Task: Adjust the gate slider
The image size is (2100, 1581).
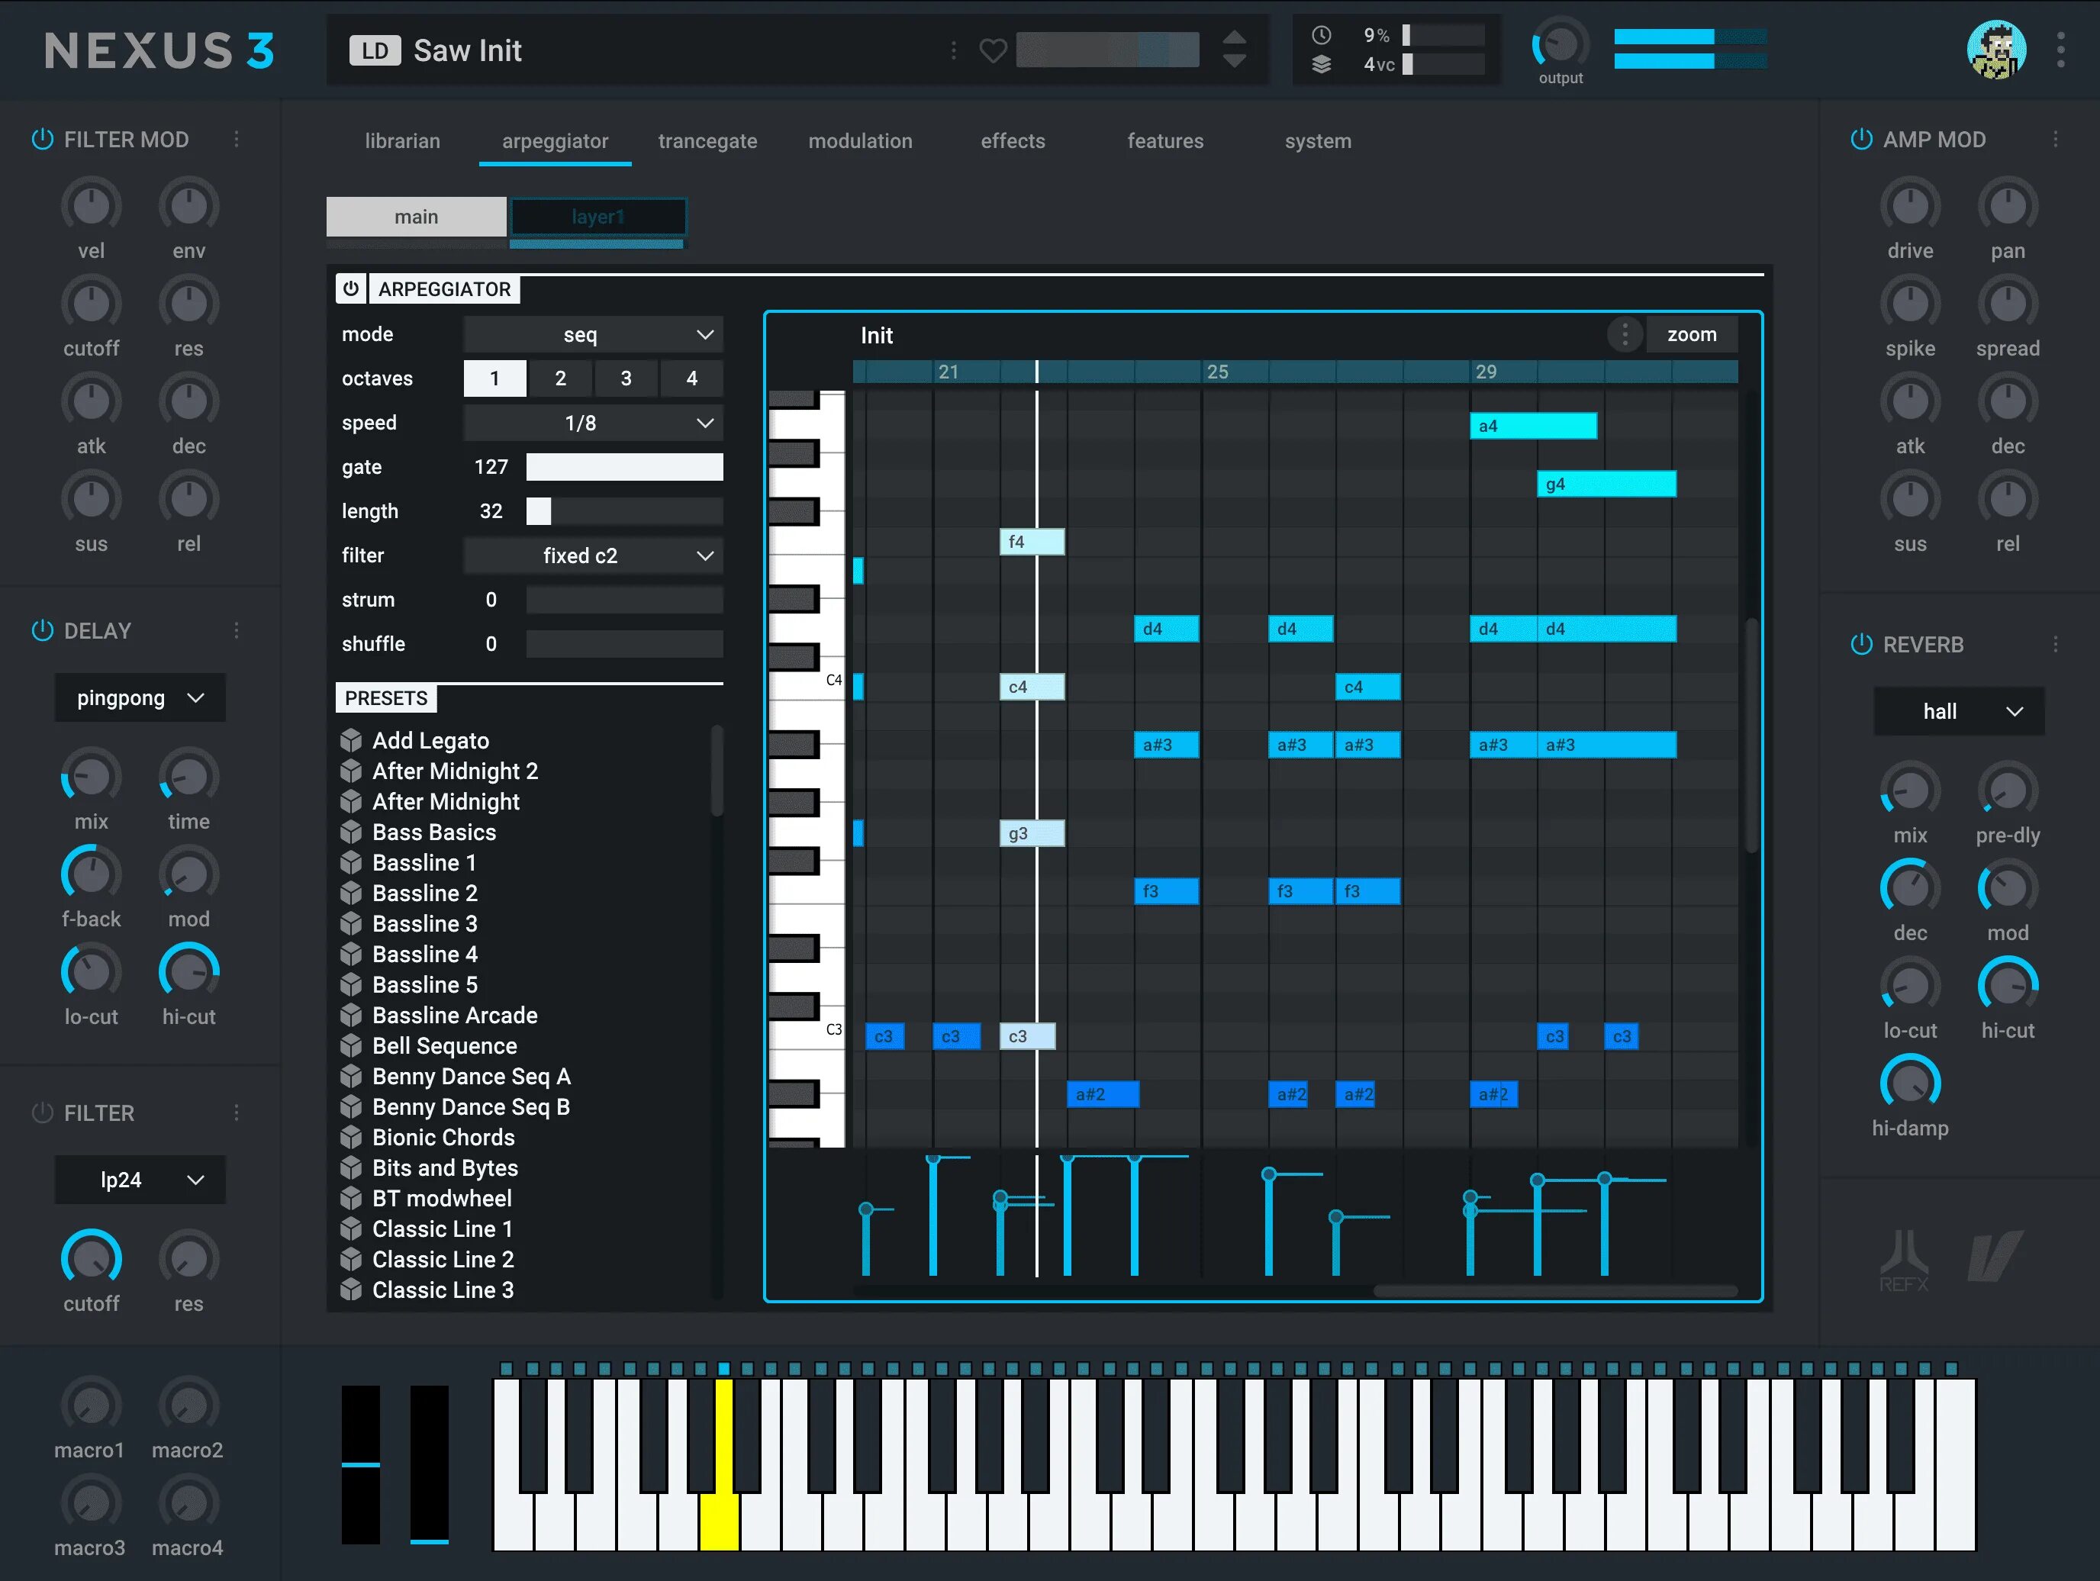Action: (625, 466)
